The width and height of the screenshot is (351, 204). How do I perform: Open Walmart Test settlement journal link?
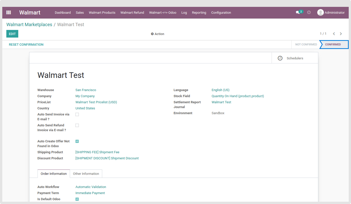221,102
